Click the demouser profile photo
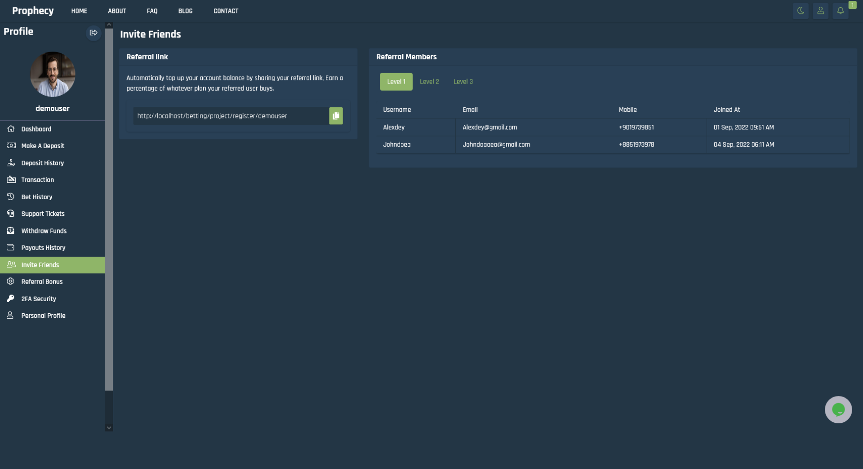Viewport: 863px width, 469px height. point(53,74)
